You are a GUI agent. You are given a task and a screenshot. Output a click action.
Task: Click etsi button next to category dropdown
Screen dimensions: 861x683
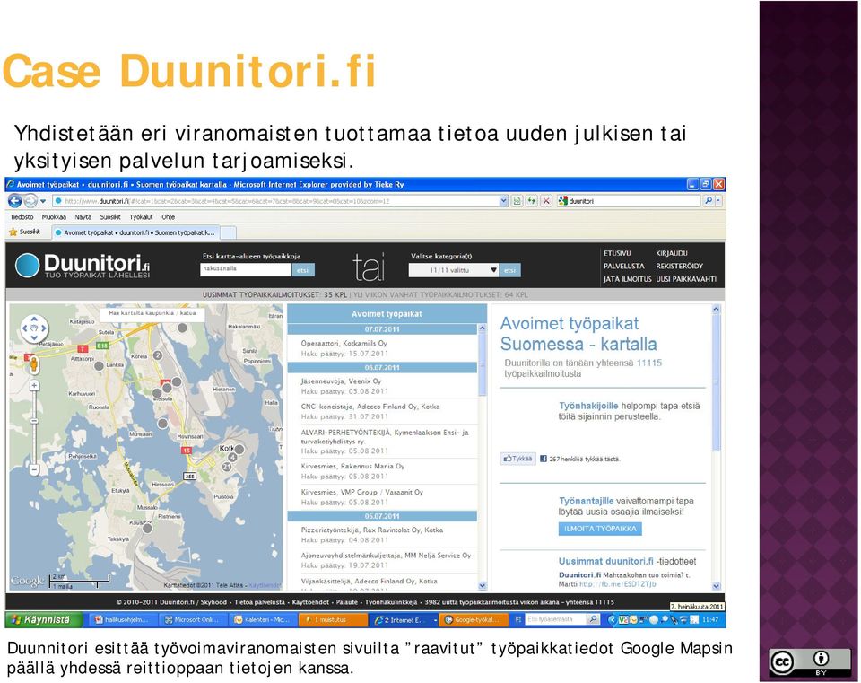[x=510, y=270]
